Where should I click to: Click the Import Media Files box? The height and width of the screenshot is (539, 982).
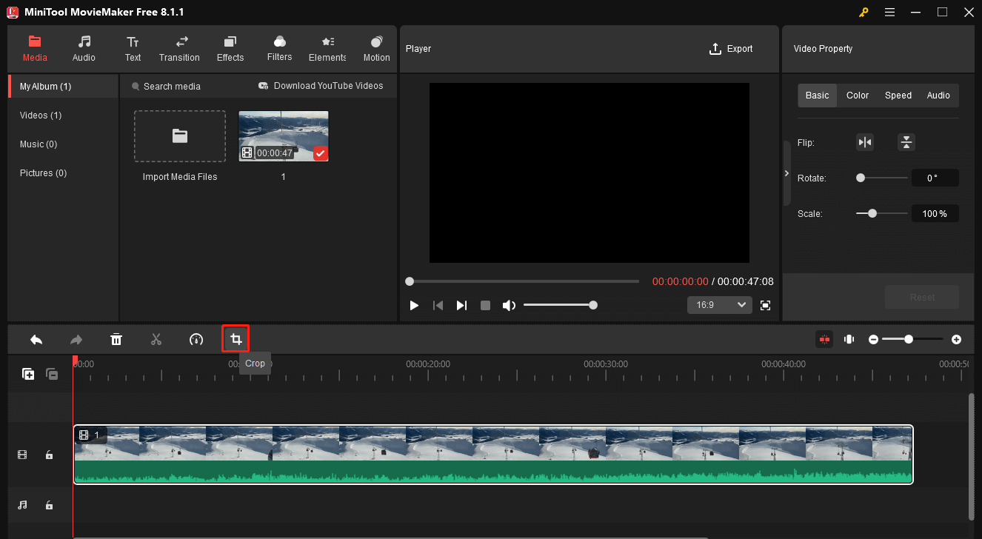[180, 136]
